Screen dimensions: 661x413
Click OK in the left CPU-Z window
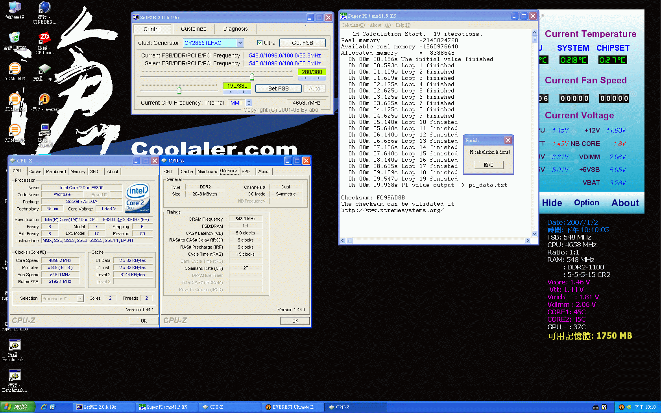tap(144, 321)
